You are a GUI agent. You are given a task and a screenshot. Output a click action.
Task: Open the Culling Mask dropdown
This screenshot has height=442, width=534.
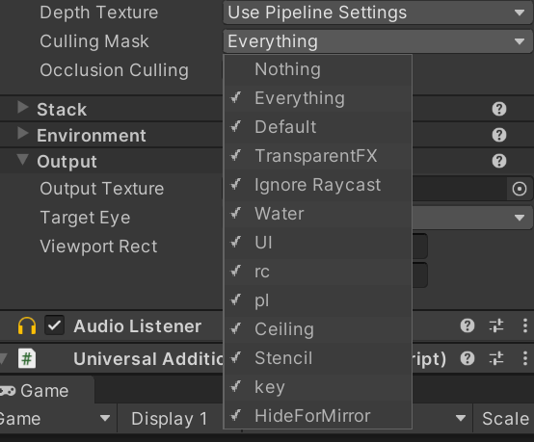(x=378, y=41)
